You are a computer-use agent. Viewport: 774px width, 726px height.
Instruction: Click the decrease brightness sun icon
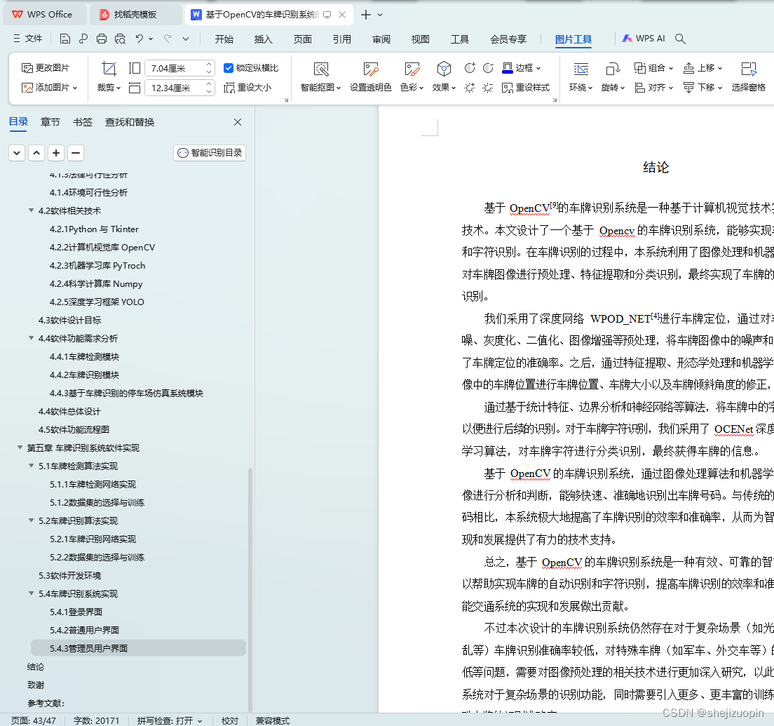(488, 88)
